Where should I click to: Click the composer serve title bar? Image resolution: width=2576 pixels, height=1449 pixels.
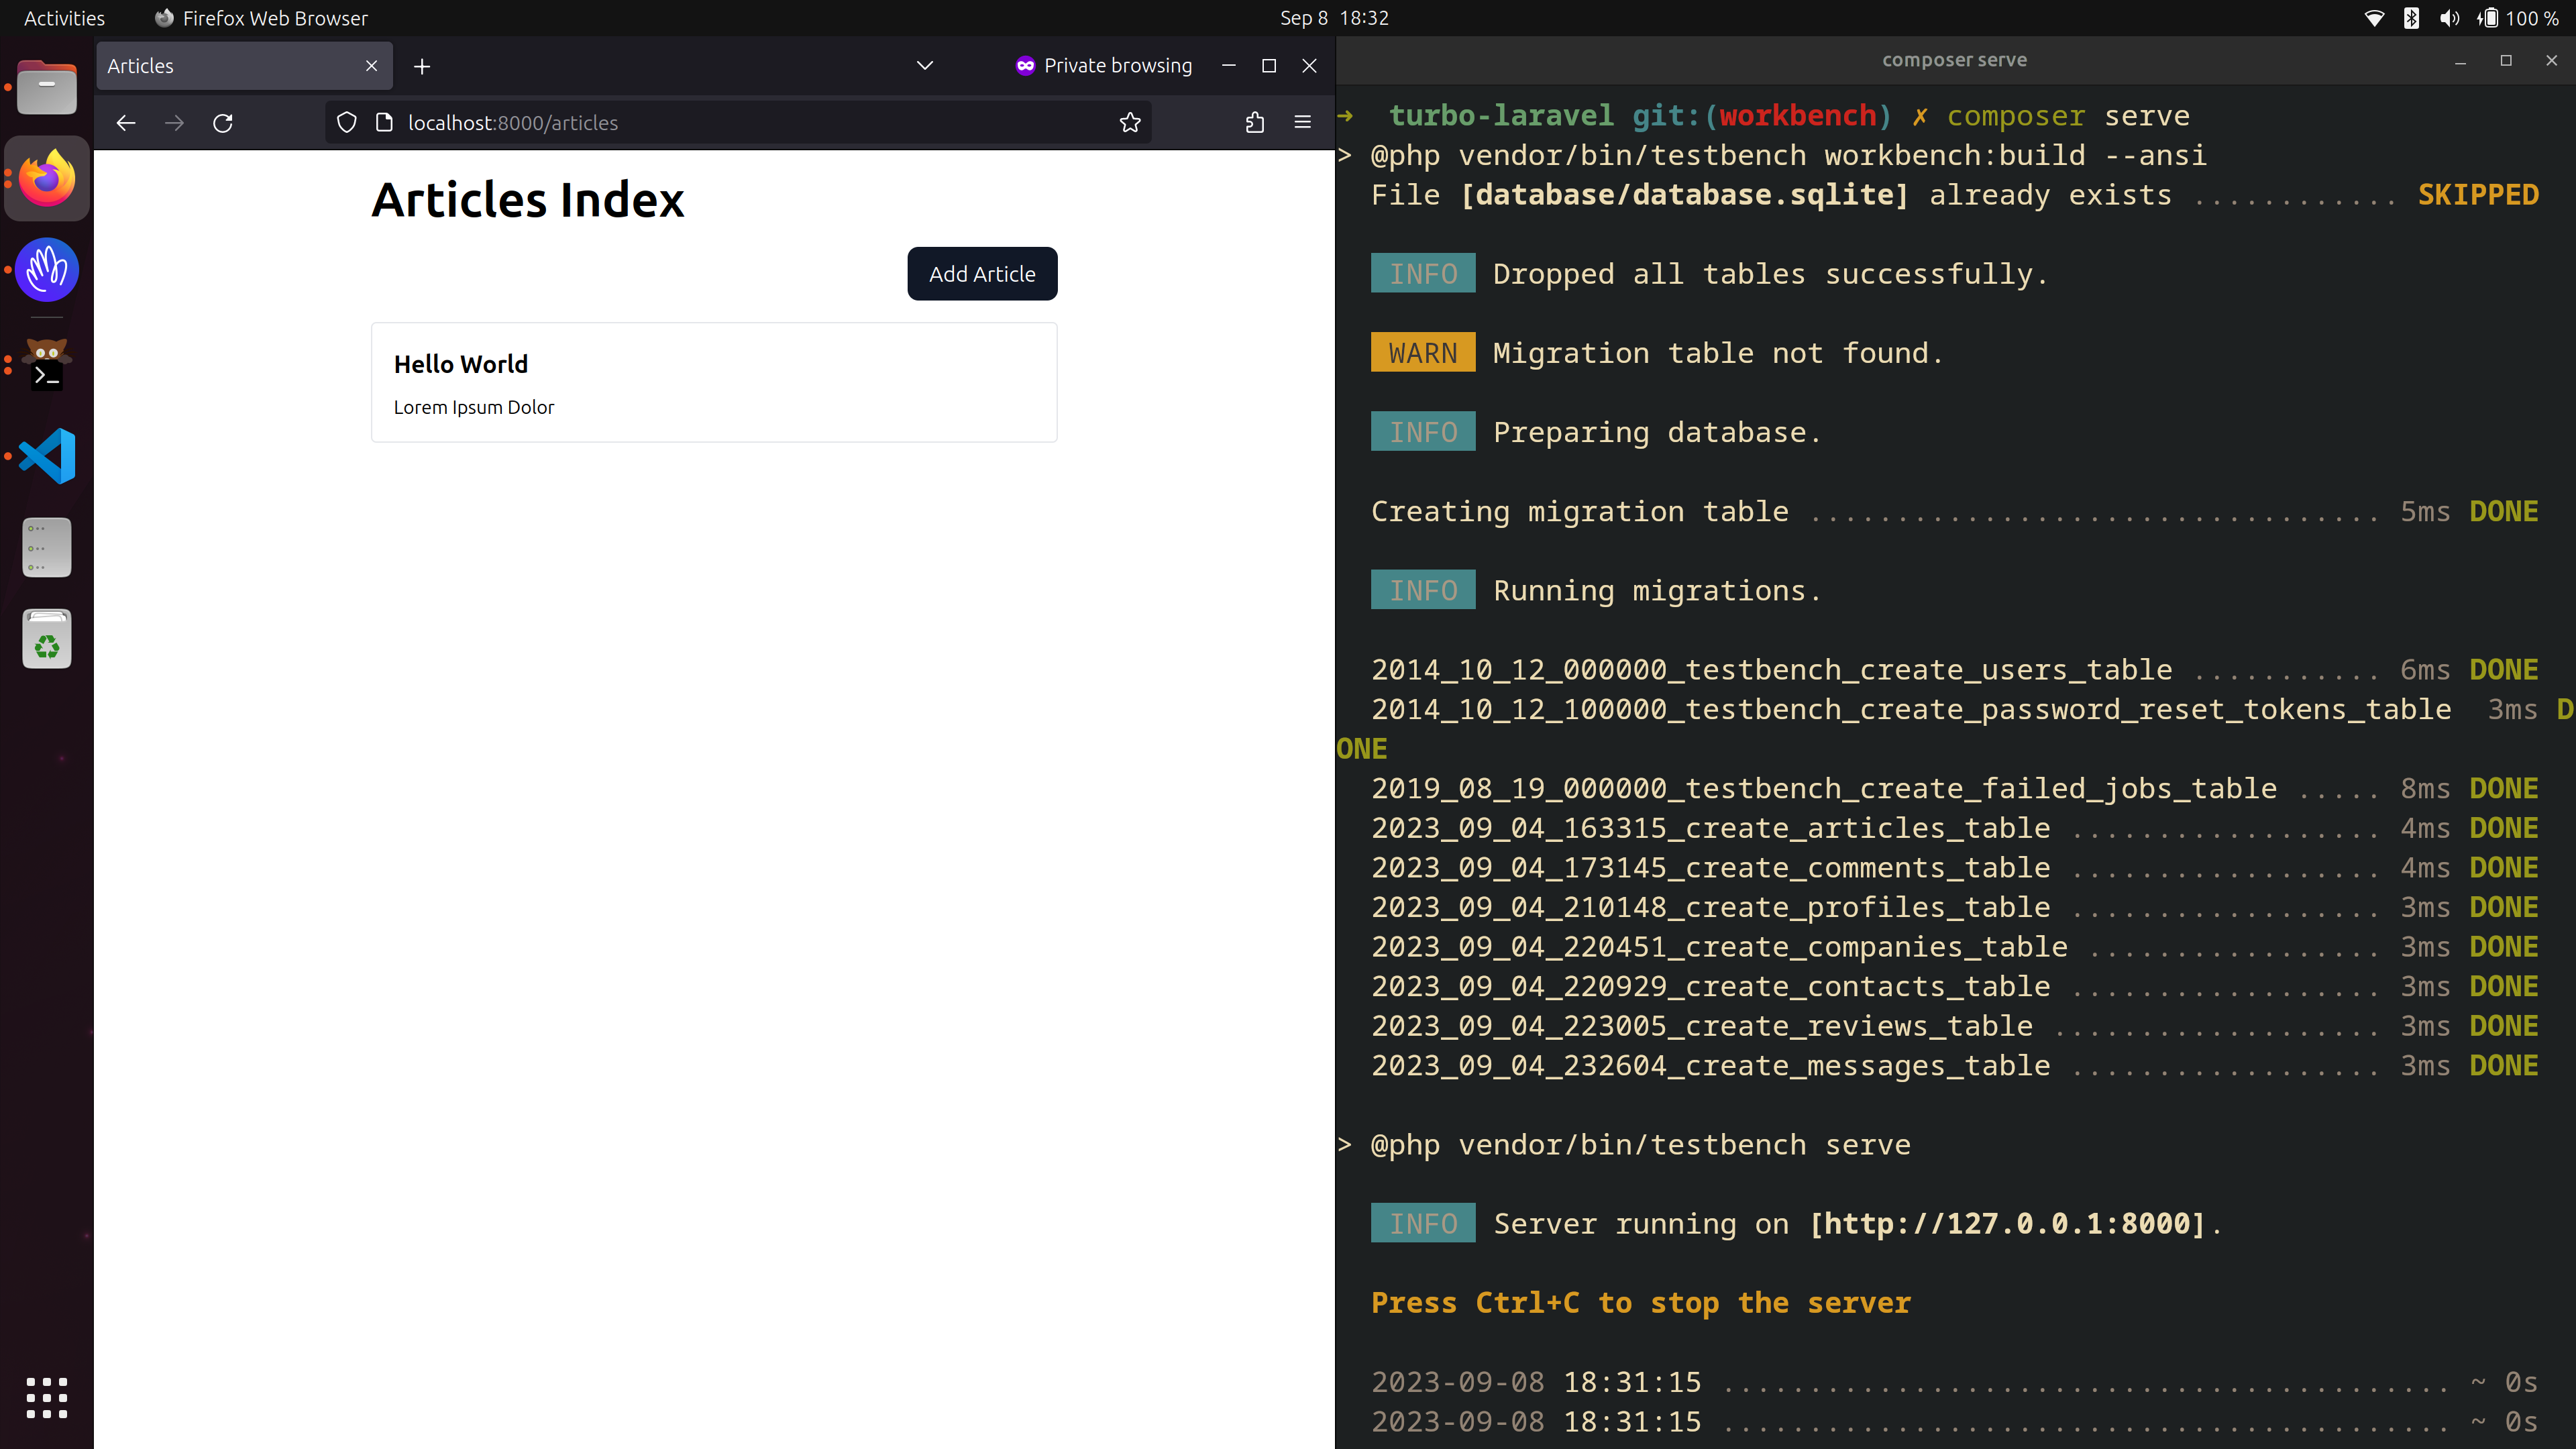pos(1954,60)
